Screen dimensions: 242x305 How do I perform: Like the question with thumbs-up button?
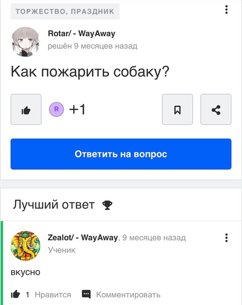[x=26, y=109]
